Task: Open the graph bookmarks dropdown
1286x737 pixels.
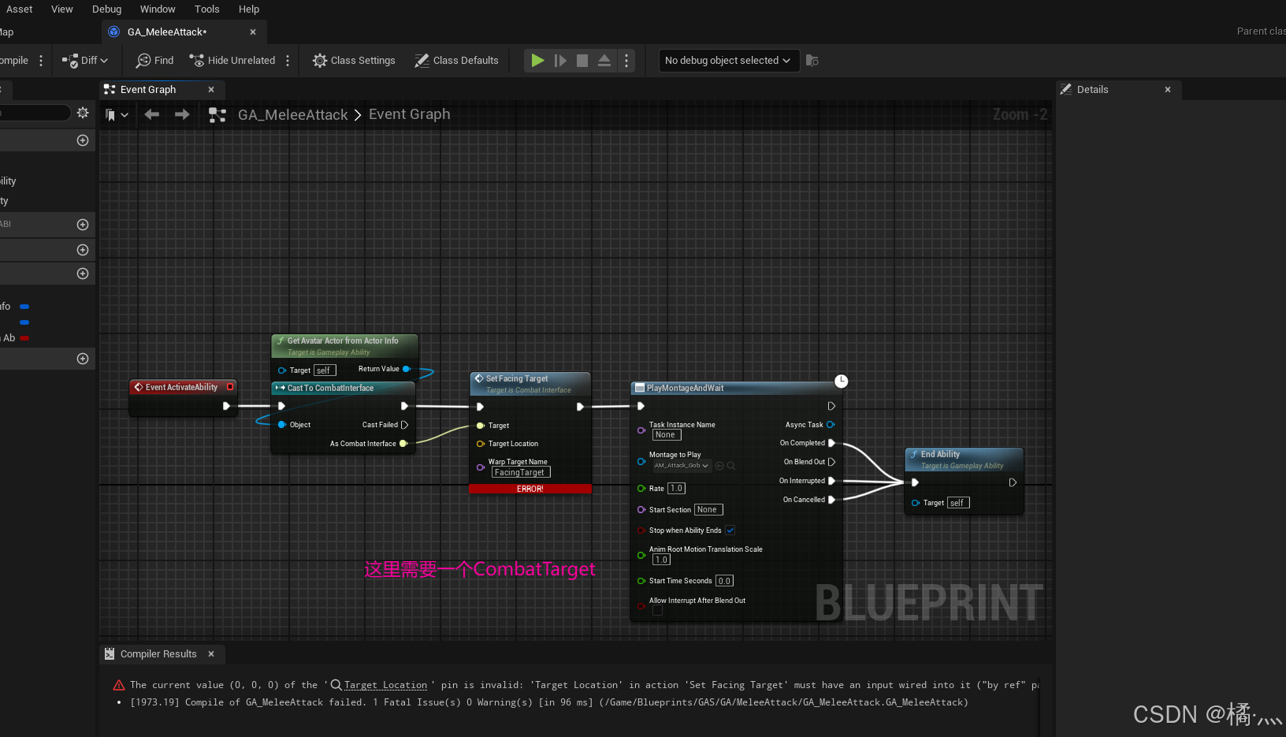Action: (x=117, y=115)
